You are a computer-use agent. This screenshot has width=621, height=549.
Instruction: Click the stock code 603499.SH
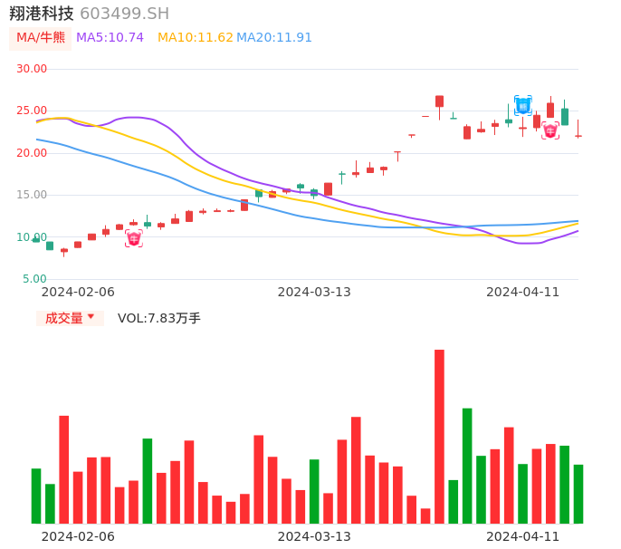click(124, 14)
